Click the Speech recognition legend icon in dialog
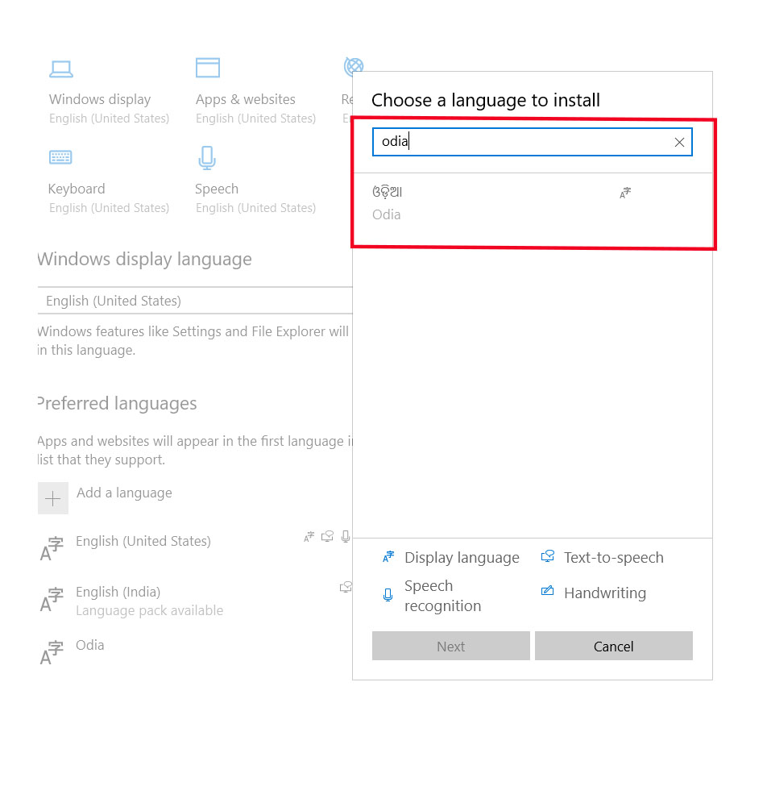The height and width of the screenshot is (811, 767). coord(388,595)
